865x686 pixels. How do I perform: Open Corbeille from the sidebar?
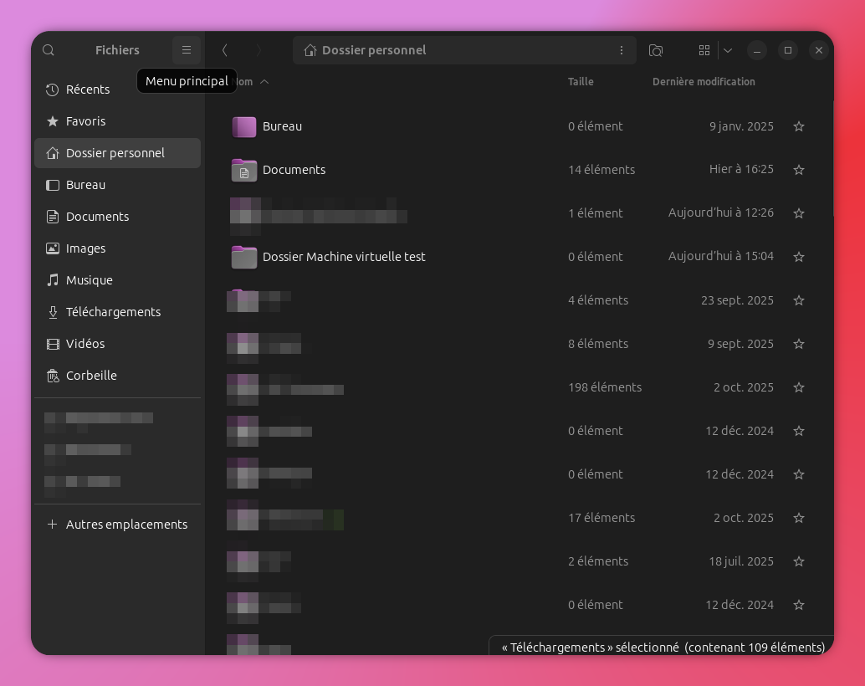click(91, 376)
